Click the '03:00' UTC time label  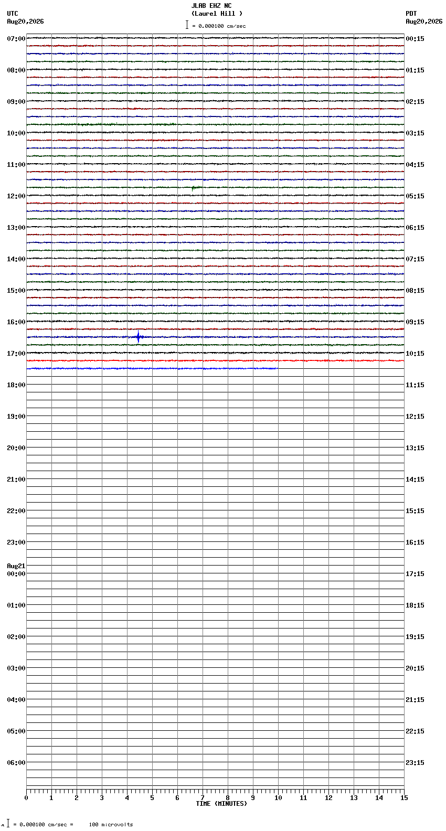click(16, 668)
